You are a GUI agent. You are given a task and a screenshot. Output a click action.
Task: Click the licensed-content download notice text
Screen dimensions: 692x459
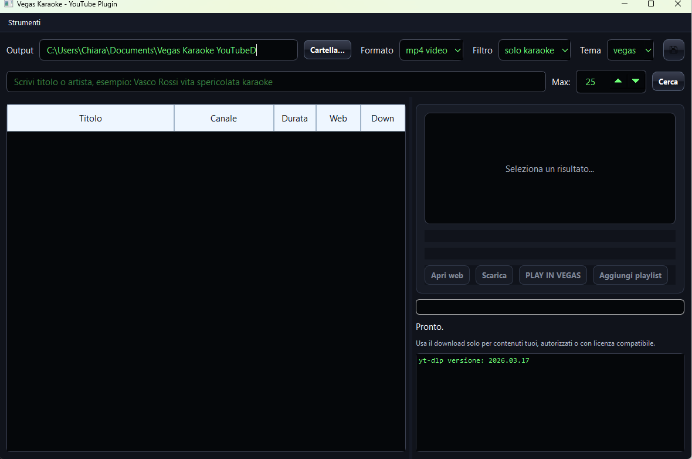[535, 343]
